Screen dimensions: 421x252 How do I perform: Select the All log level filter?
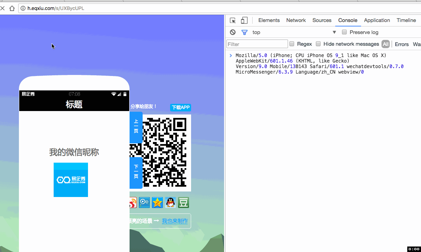pyautogui.click(x=386, y=44)
